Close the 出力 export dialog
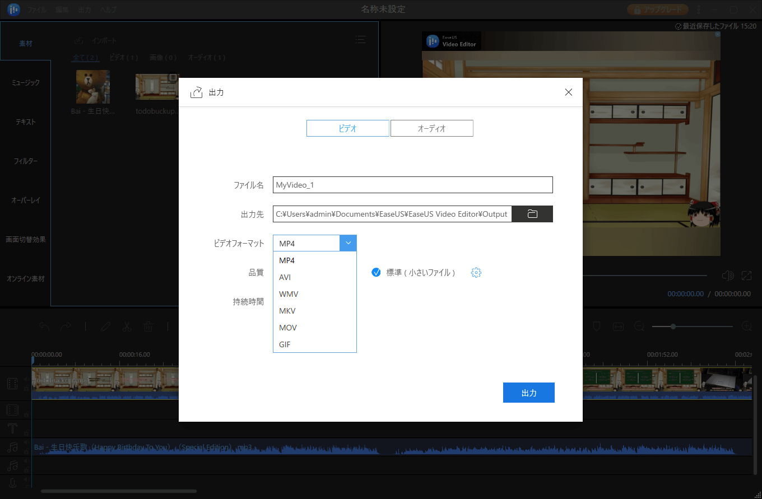The width and height of the screenshot is (762, 499). coord(569,92)
